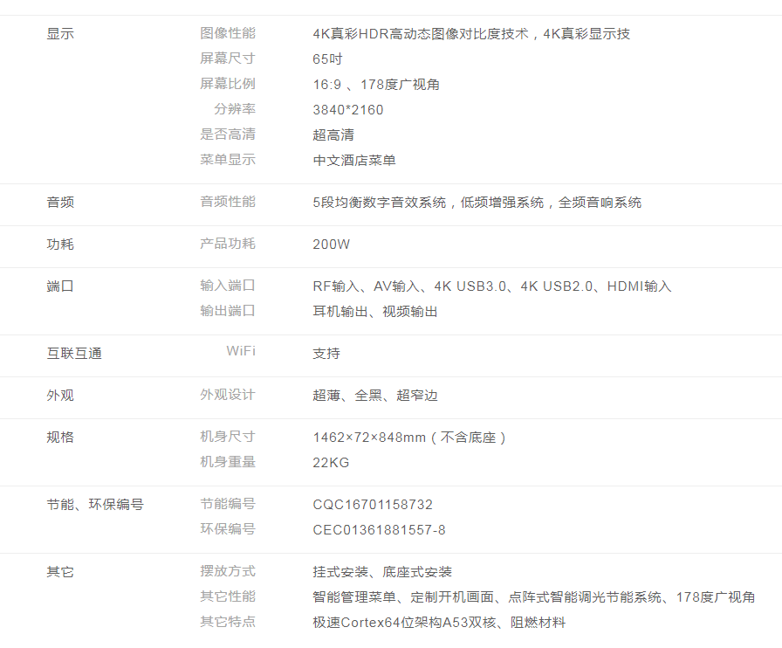Click the WiFi label
The width and height of the screenshot is (782, 648).
point(241,351)
